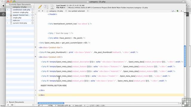Screen dimensions: 191x107
Task: Click the WordPress logo in background browser
Action: tap(3, 14)
